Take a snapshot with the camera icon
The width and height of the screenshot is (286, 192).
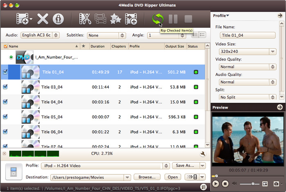(x=276, y=184)
